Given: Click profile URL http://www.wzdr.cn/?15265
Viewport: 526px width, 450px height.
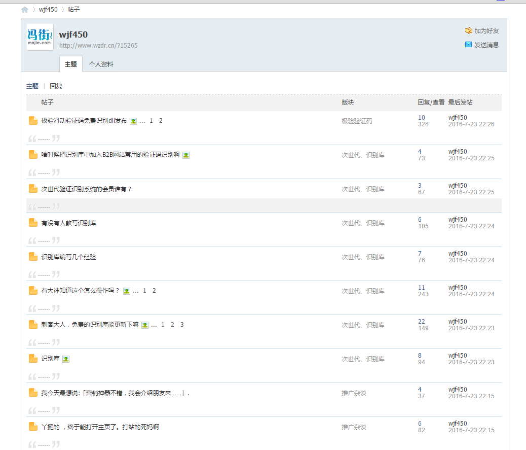Looking at the screenshot, I should (x=98, y=46).
